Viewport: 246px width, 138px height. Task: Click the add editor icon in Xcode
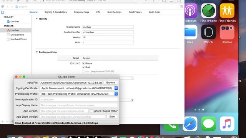[x=181, y=7]
